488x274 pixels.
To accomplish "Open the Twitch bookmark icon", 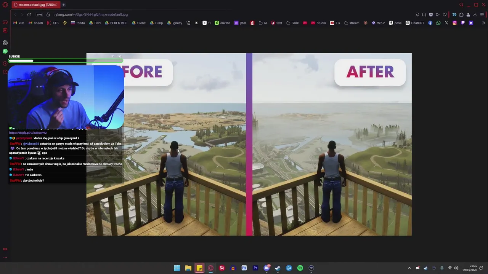I will pyautogui.click(x=463, y=23).
